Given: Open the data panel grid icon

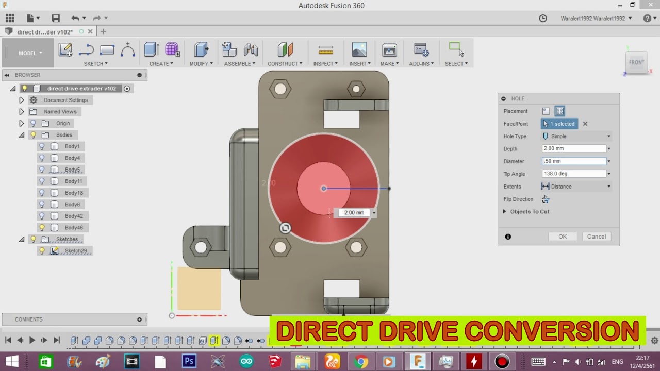Looking at the screenshot, I should 10,18.
